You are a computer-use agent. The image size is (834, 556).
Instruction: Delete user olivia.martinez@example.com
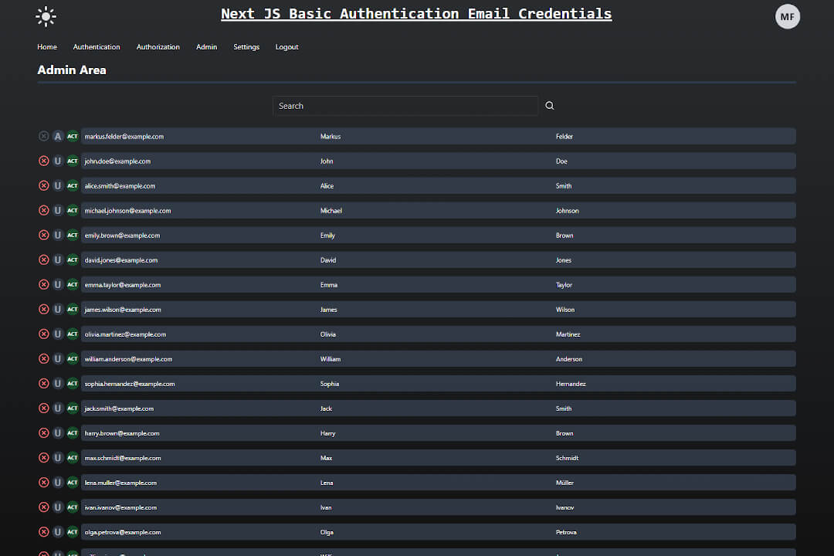[x=43, y=334]
